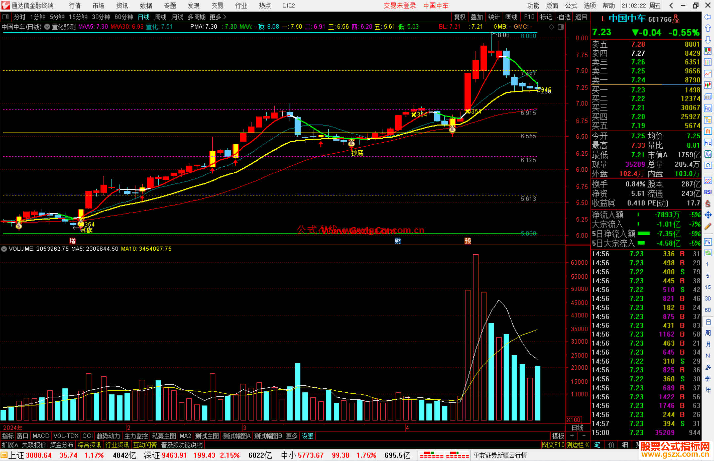Click the 复权 button above chart
The width and height of the screenshot is (714, 461).
pos(460,17)
